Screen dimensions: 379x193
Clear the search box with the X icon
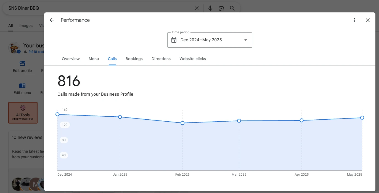tap(197, 8)
